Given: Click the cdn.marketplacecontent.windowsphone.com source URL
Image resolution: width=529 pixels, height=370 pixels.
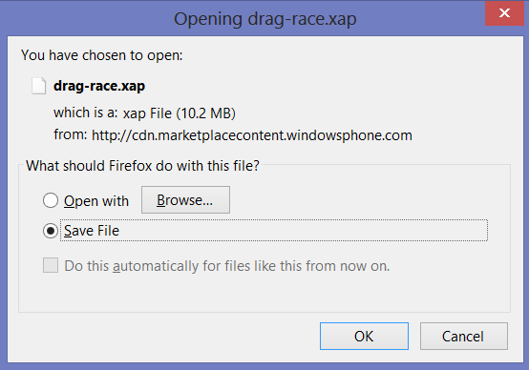Looking at the screenshot, I should tap(252, 135).
